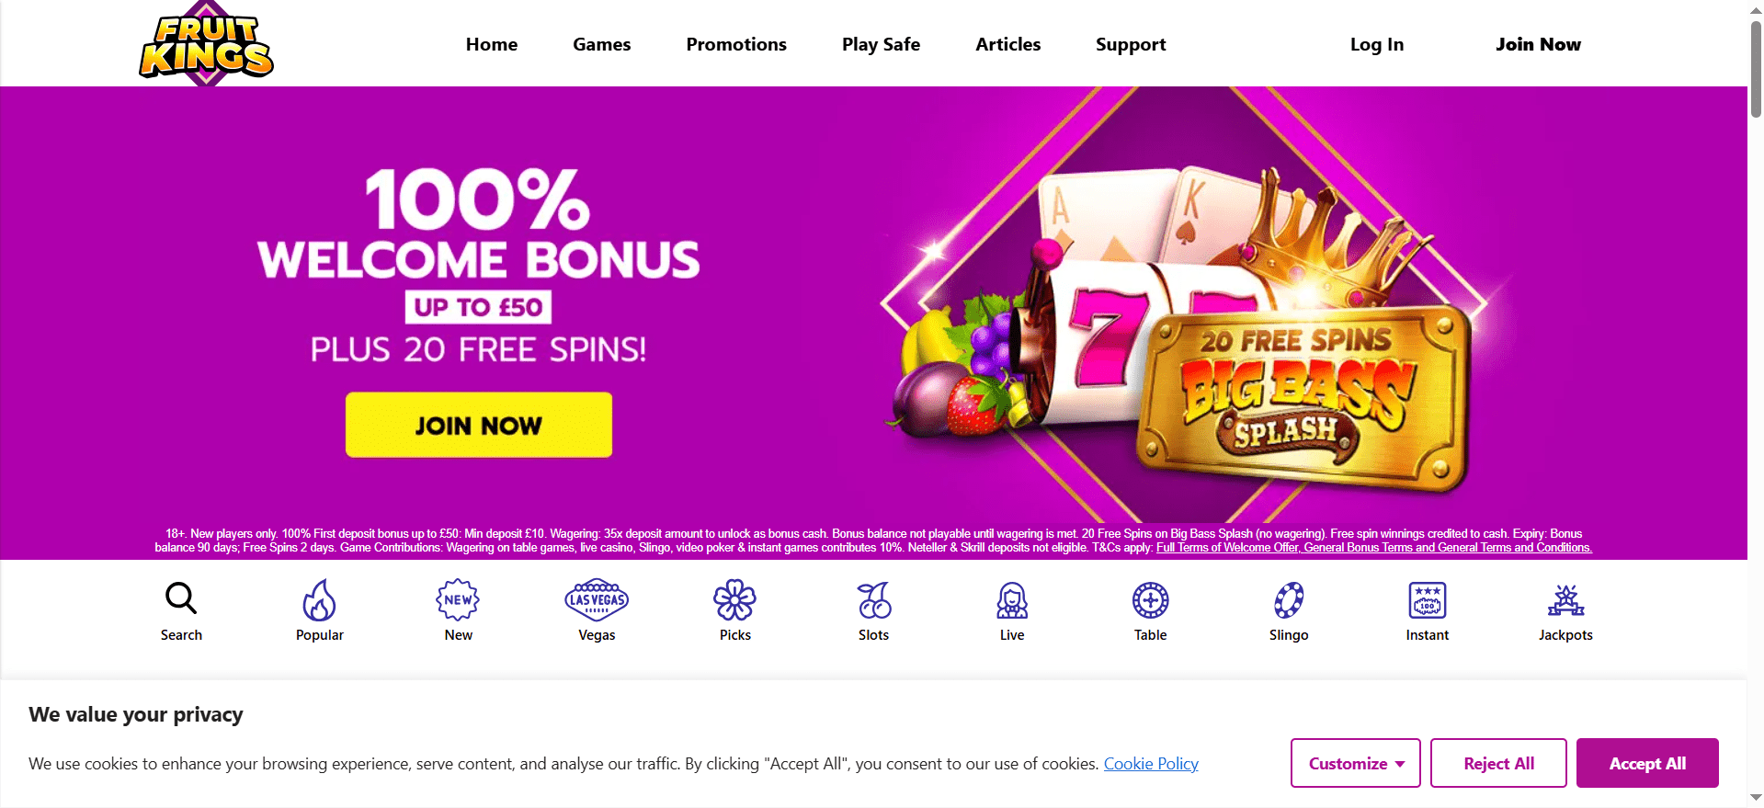Choose the Las Vegas category icon
Viewport: 1764px width, 808px height.
click(597, 600)
